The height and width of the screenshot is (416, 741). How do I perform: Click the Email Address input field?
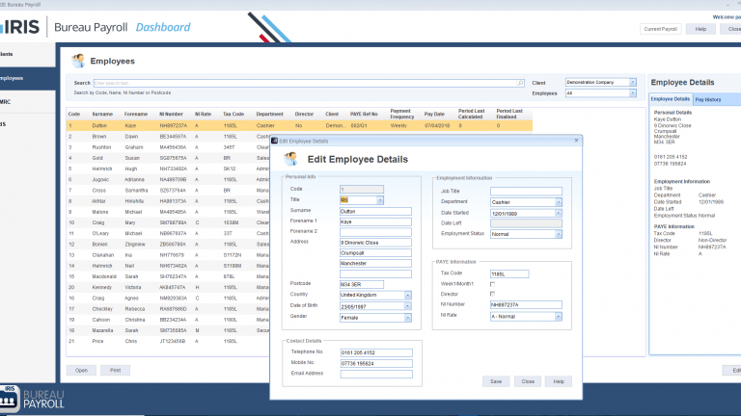tap(376, 374)
